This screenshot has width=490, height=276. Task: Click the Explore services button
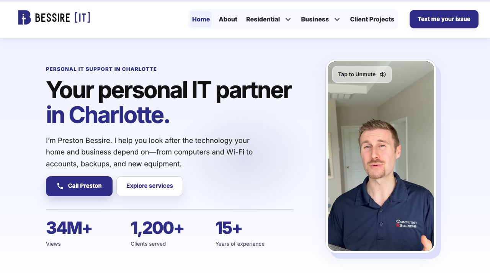pos(150,186)
